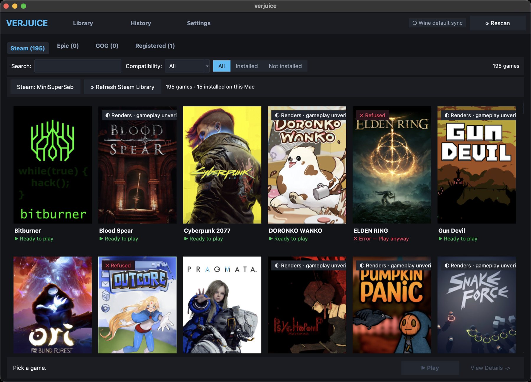Click View Details -> link
Image resolution: width=531 pixels, height=382 pixels.
pyautogui.click(x=490, y=368)
